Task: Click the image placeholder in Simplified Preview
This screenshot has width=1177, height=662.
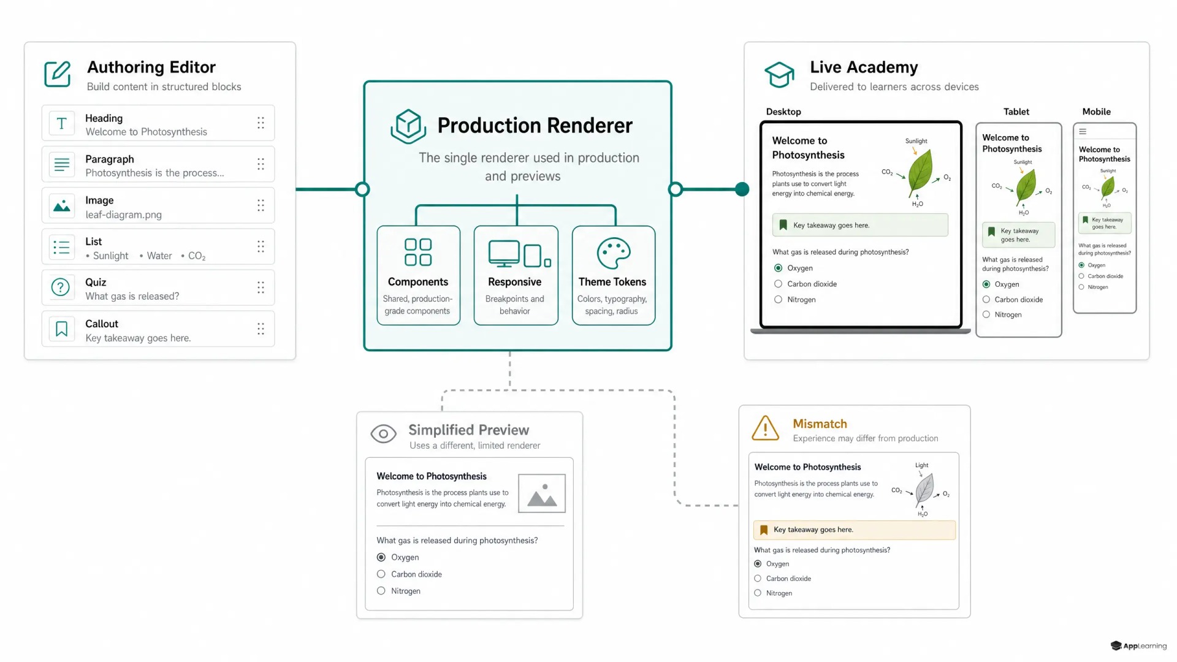Action: [x=542, y=493]
